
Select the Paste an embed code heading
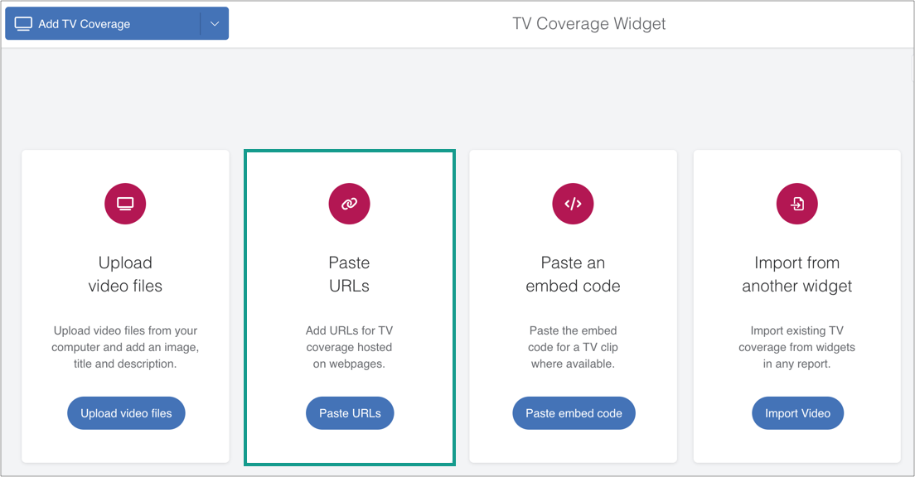click(x=573, y=274)
